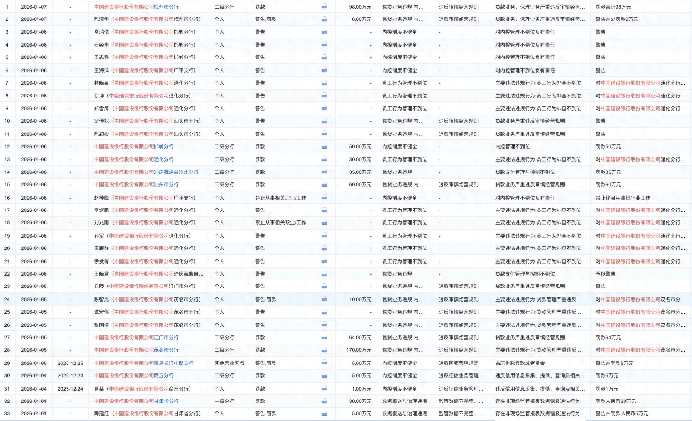Open the 汕头市分行 company link in row 15
This screenshot has height=421, width=692.
point(136,184)
